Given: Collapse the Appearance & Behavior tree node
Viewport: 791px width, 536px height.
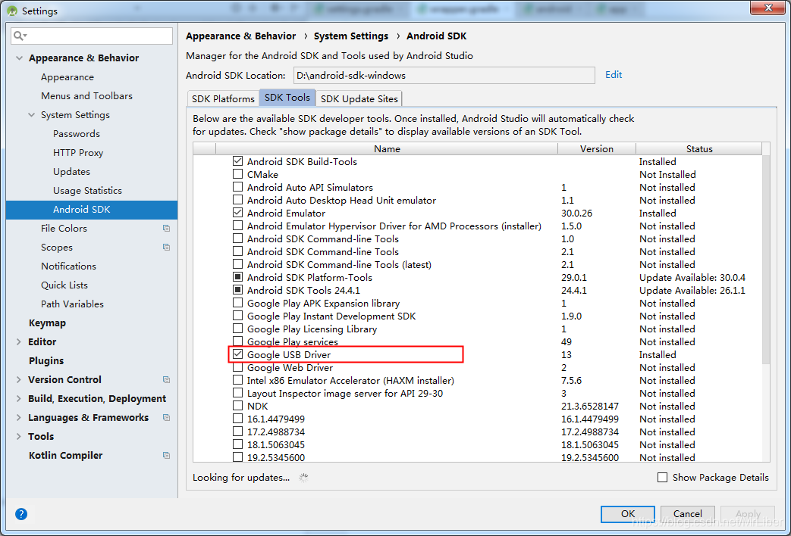Looking at the screenshot, I should (19, 58).
